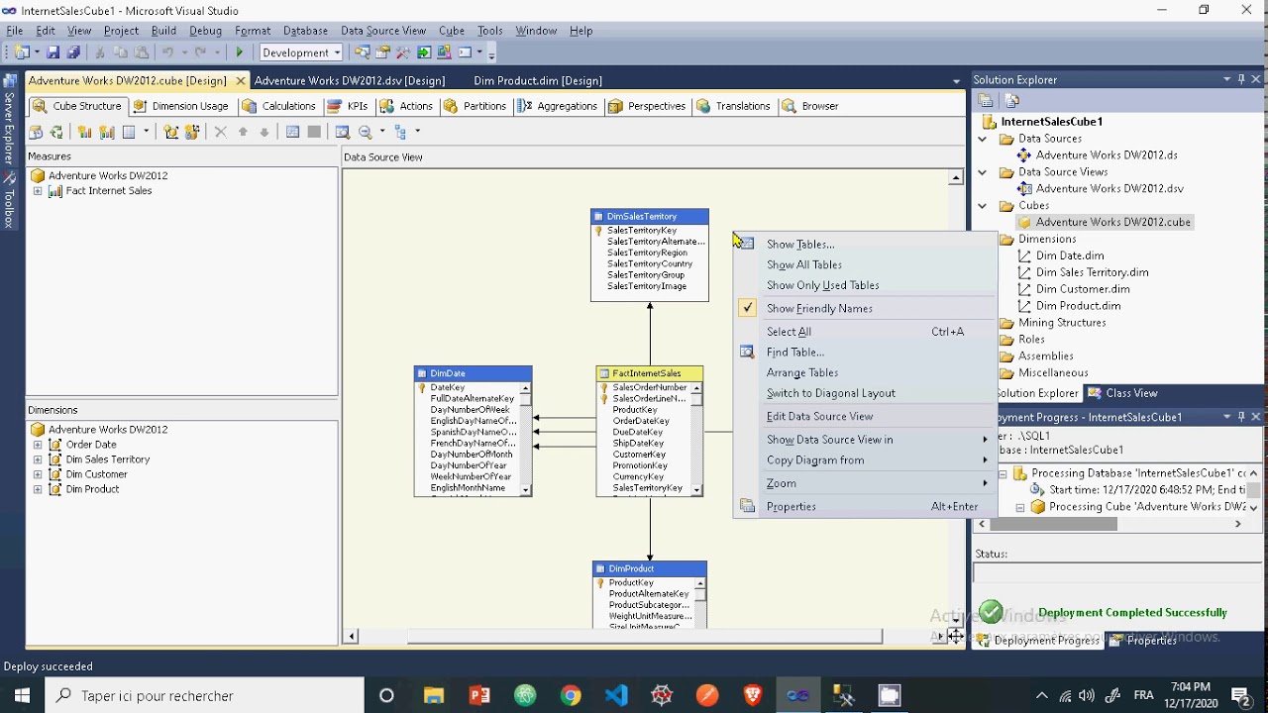Click the Mining Structures folder
This screenshot has width=1268, height=713.
(1062, 322)
